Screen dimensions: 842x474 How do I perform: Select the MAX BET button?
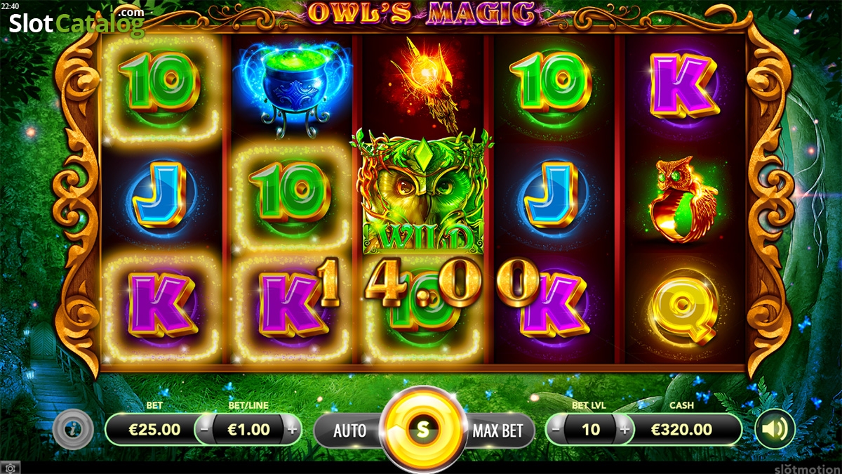coord(497,430)
